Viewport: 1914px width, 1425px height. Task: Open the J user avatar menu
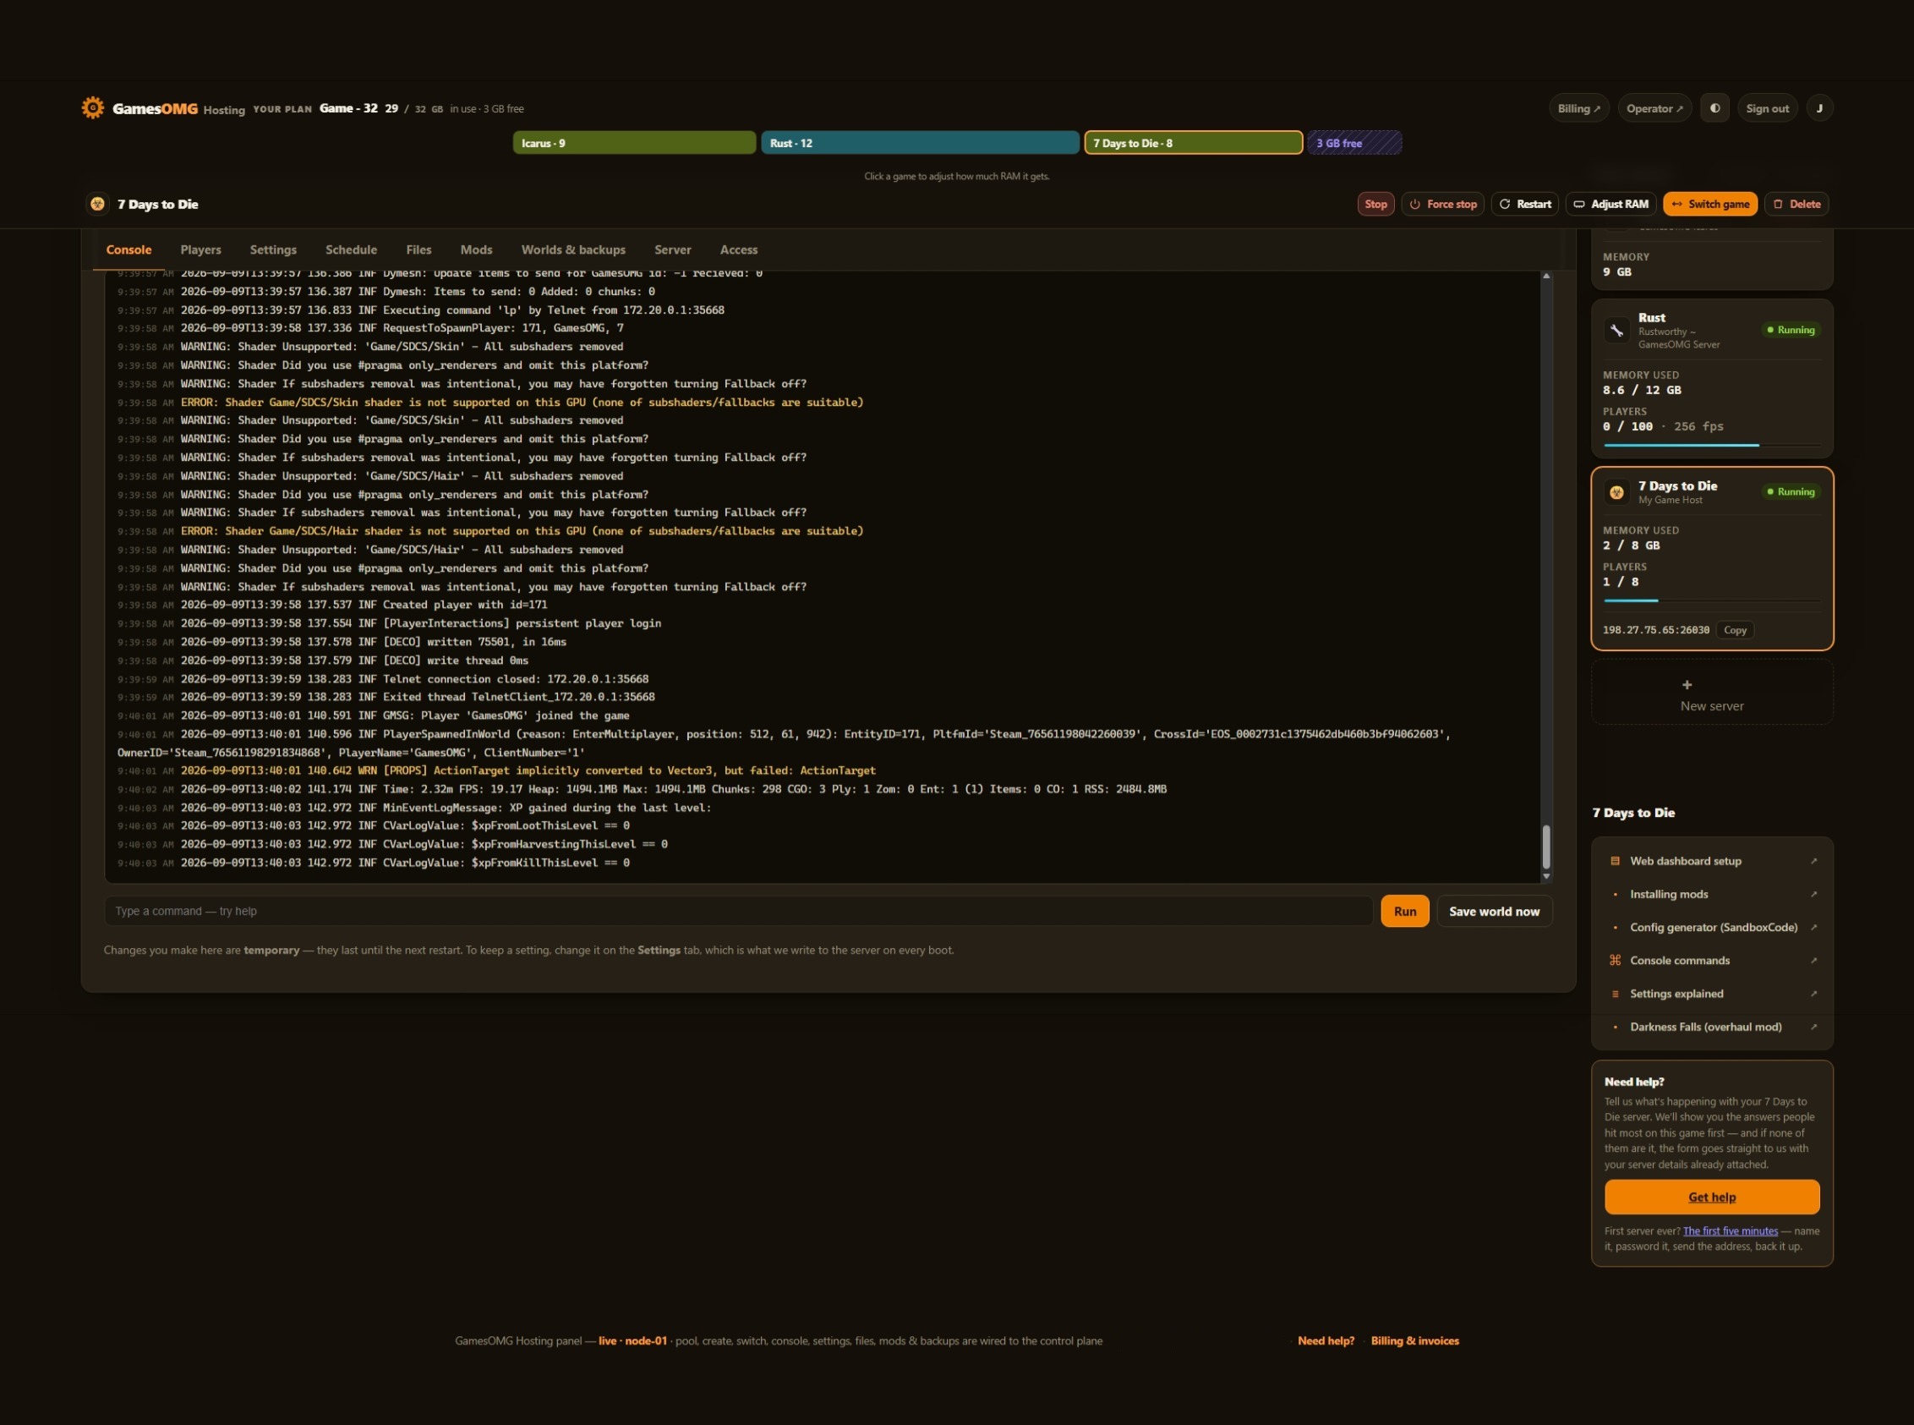point(1819,107)
